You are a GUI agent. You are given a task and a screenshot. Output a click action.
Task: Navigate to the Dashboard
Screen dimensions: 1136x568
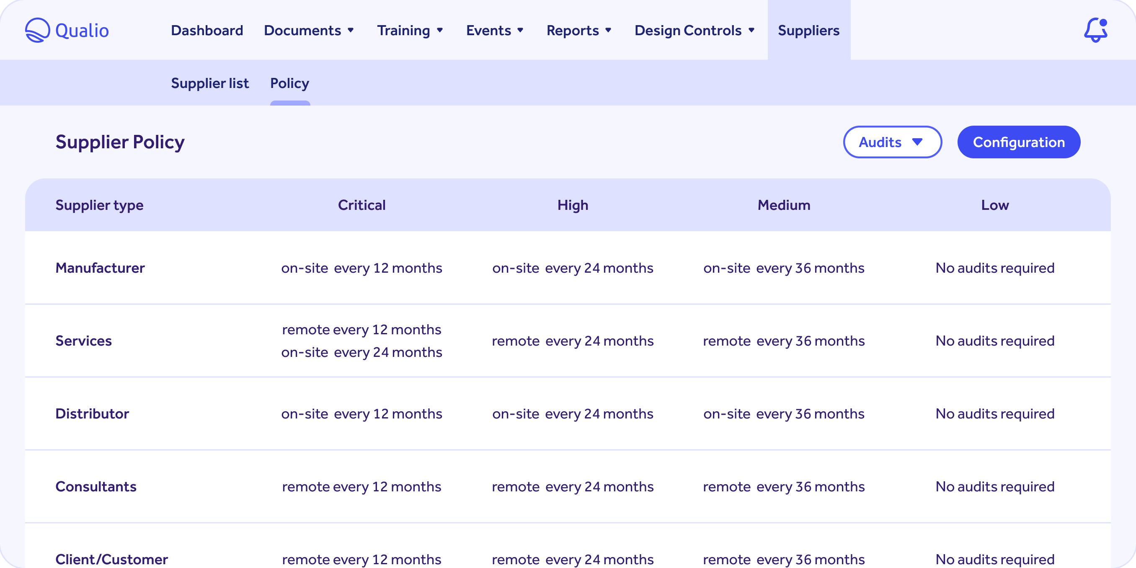coord(207,31)
